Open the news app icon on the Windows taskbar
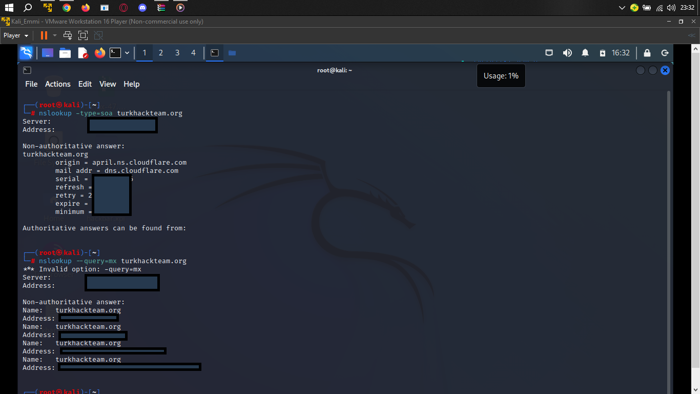Image resolution: width=700 pixels, height=394 pixels. (105, 8)
